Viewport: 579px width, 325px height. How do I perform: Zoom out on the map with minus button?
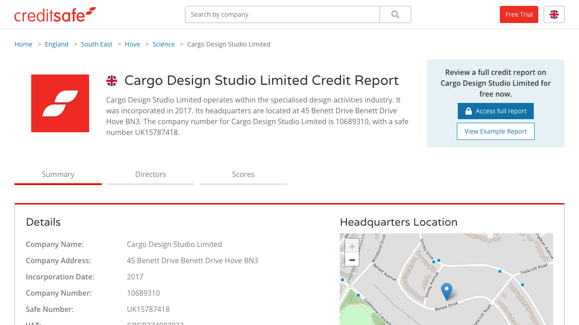point(351,260)
